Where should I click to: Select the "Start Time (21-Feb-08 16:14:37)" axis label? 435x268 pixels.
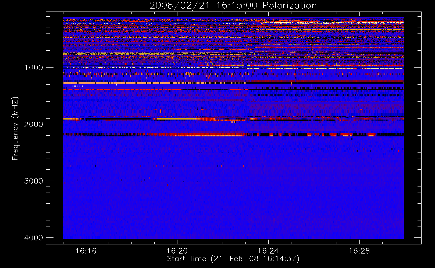coord(233,259)
